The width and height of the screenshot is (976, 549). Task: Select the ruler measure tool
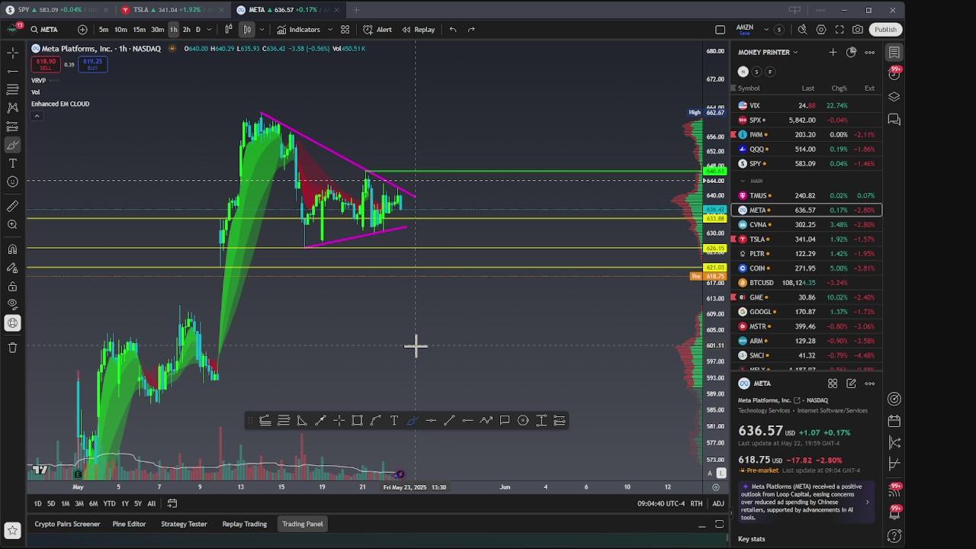13,206
